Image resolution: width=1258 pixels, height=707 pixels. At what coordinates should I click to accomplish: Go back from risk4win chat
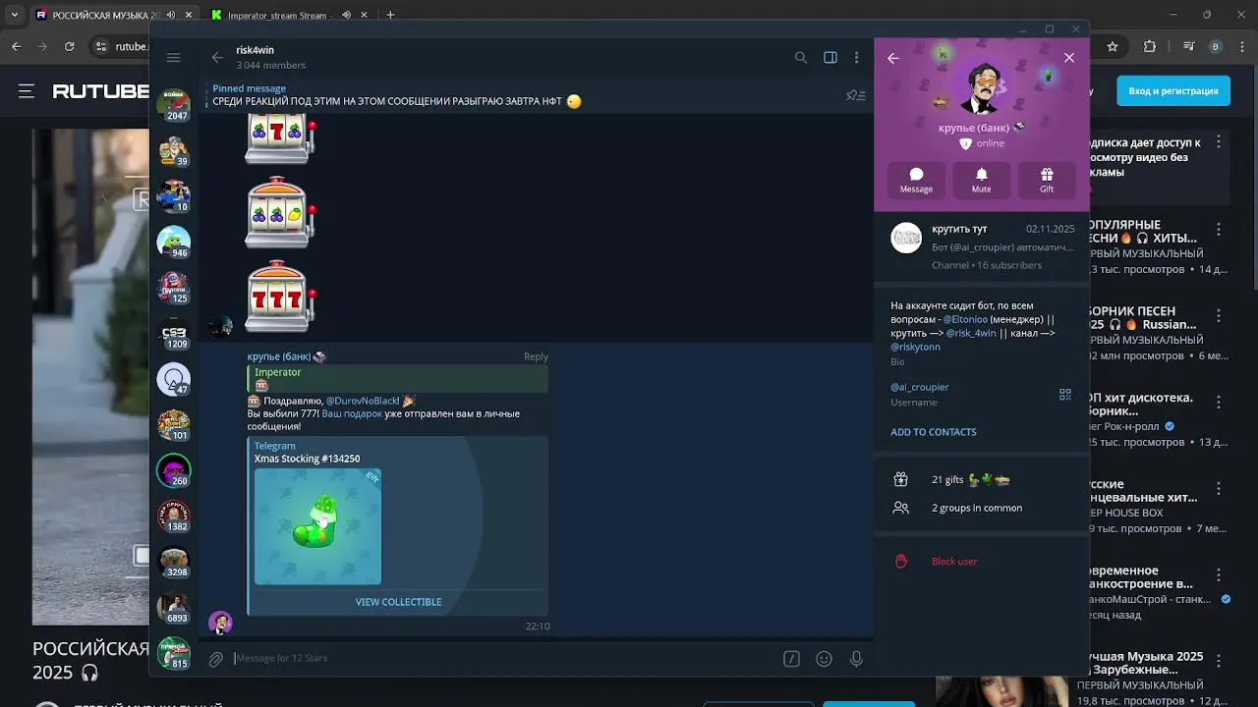217,58
